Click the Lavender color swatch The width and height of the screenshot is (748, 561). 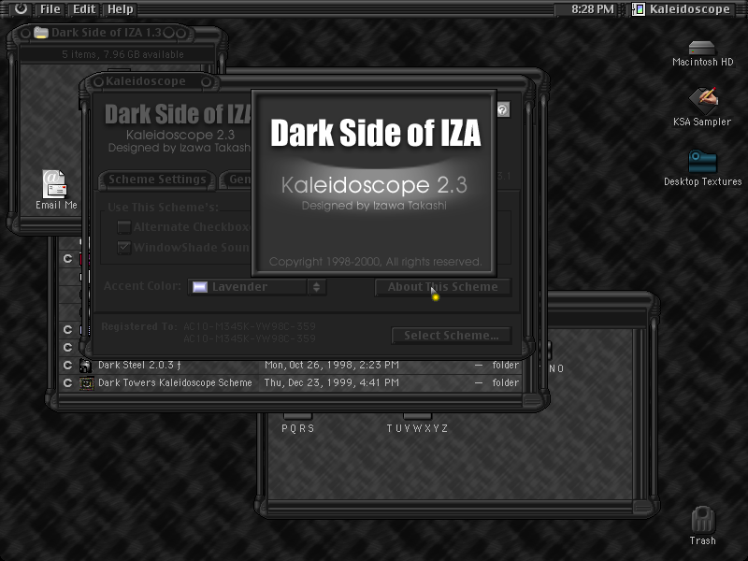pos(199,287)
